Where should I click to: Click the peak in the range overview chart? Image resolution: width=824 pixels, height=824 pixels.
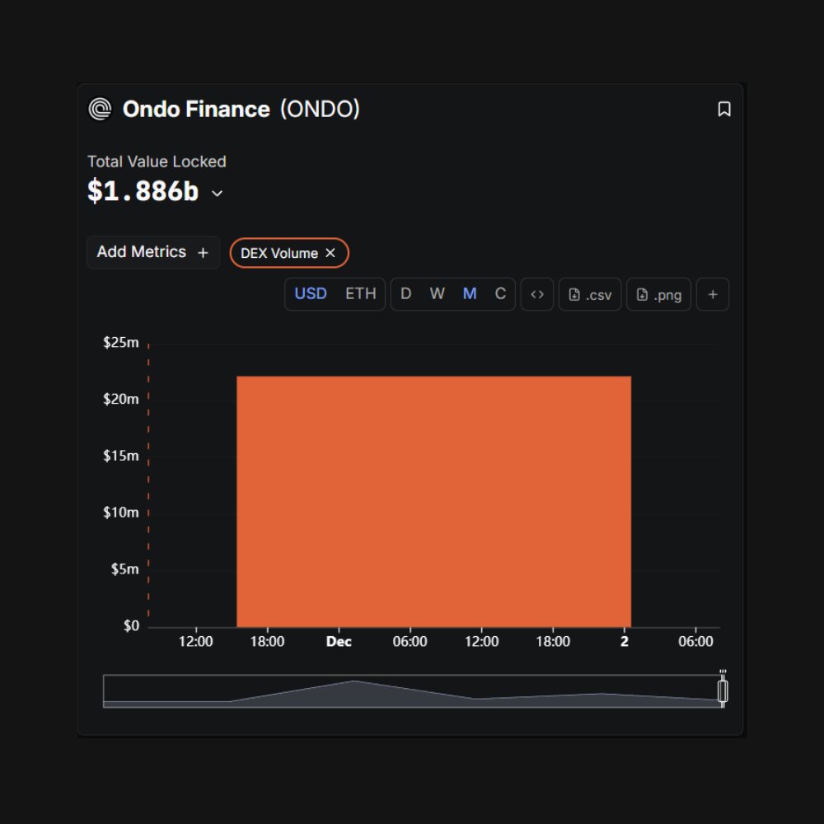coord(354,681)
